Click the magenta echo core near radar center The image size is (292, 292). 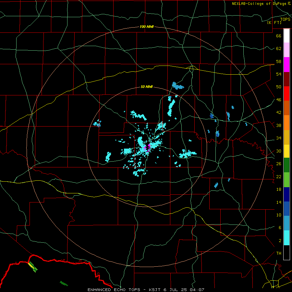(147, 148)
